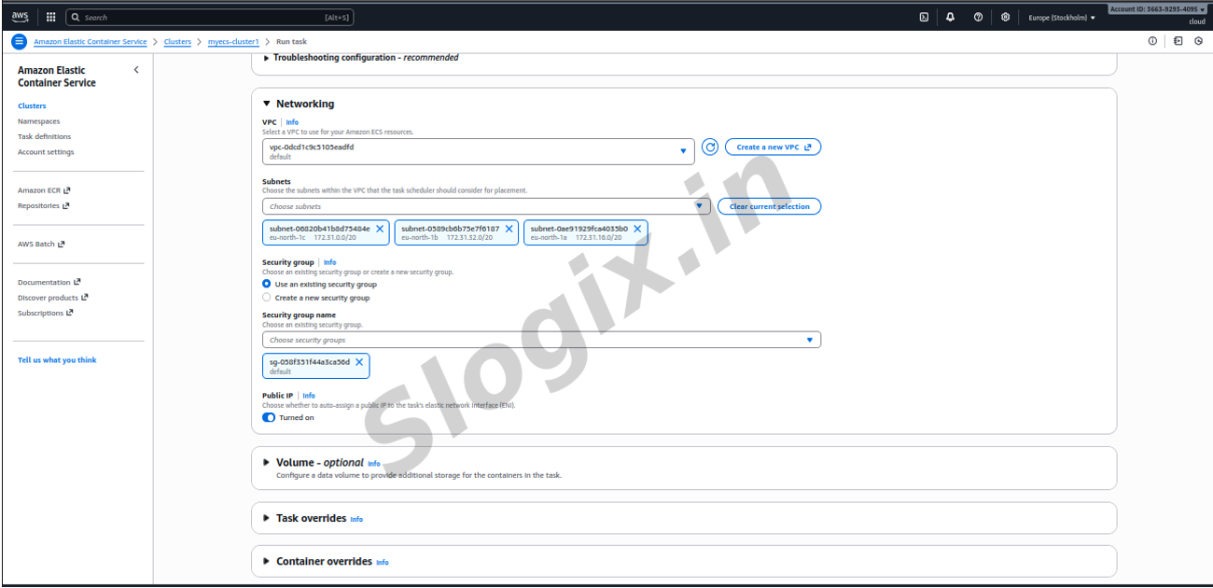The width and height of the screenshot is (1213, 588).
Task: Remove the default security group sg-058f351f44a3ca56d
Action: [x=359, y=362]
